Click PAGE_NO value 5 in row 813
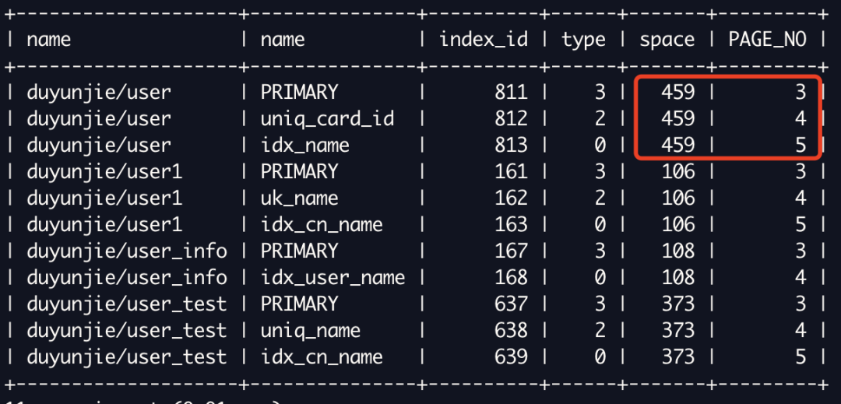Screen dimensions: 841x404 [801, 146]
